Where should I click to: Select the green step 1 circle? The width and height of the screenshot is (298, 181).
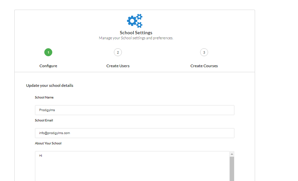[x=48, y=52]
